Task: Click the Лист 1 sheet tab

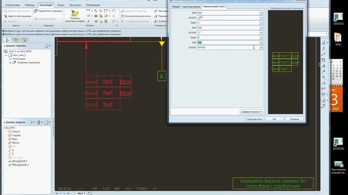Action: (81, 193)
